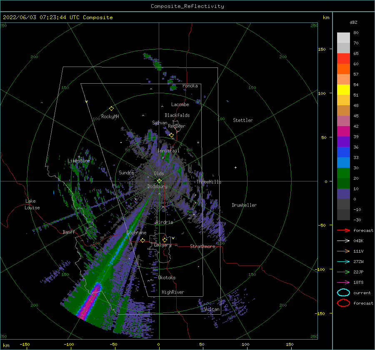Click the asterisk marker east of Innisfail
This screenshot has width=375, height=350.
[x=198, y=143]
